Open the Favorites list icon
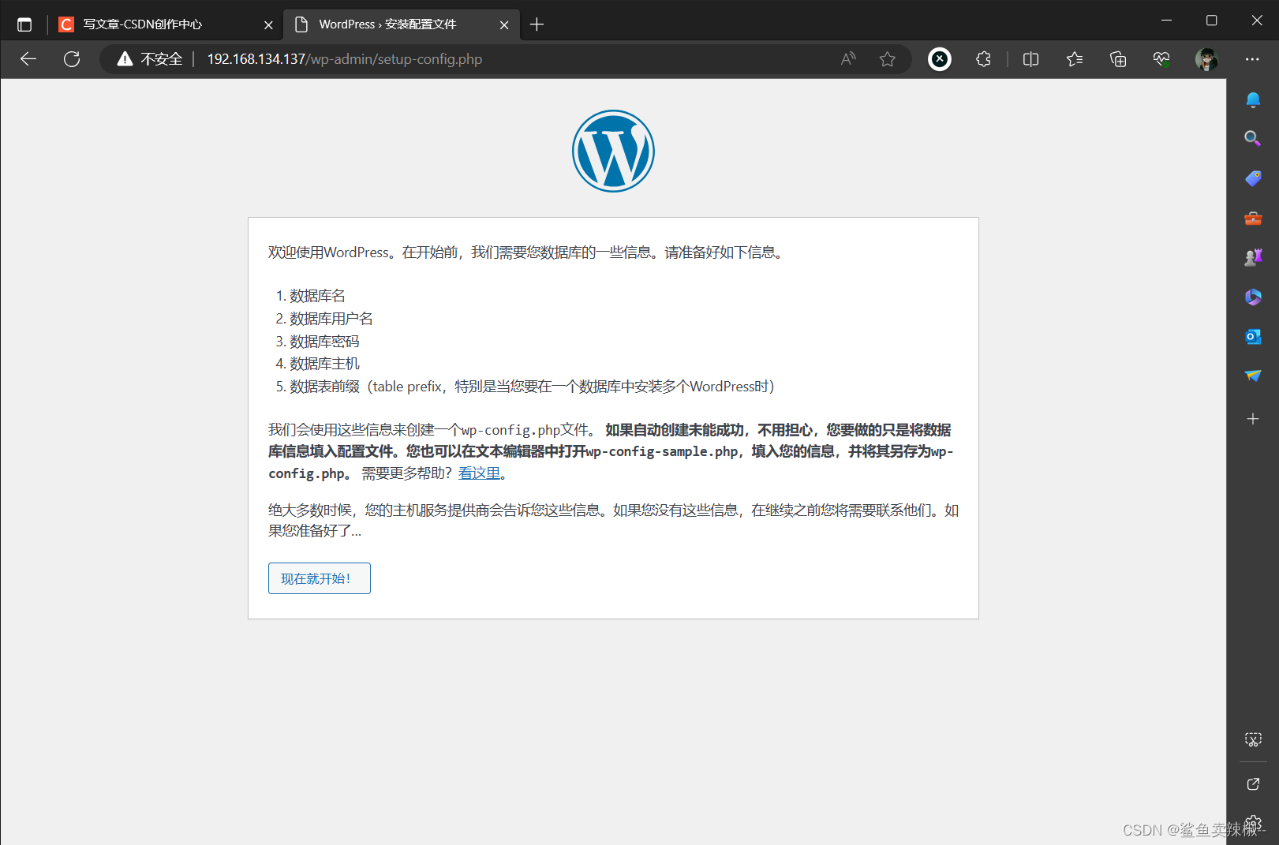The height and width of the screenshot is (845, 1279). (x=1074, y=59)
